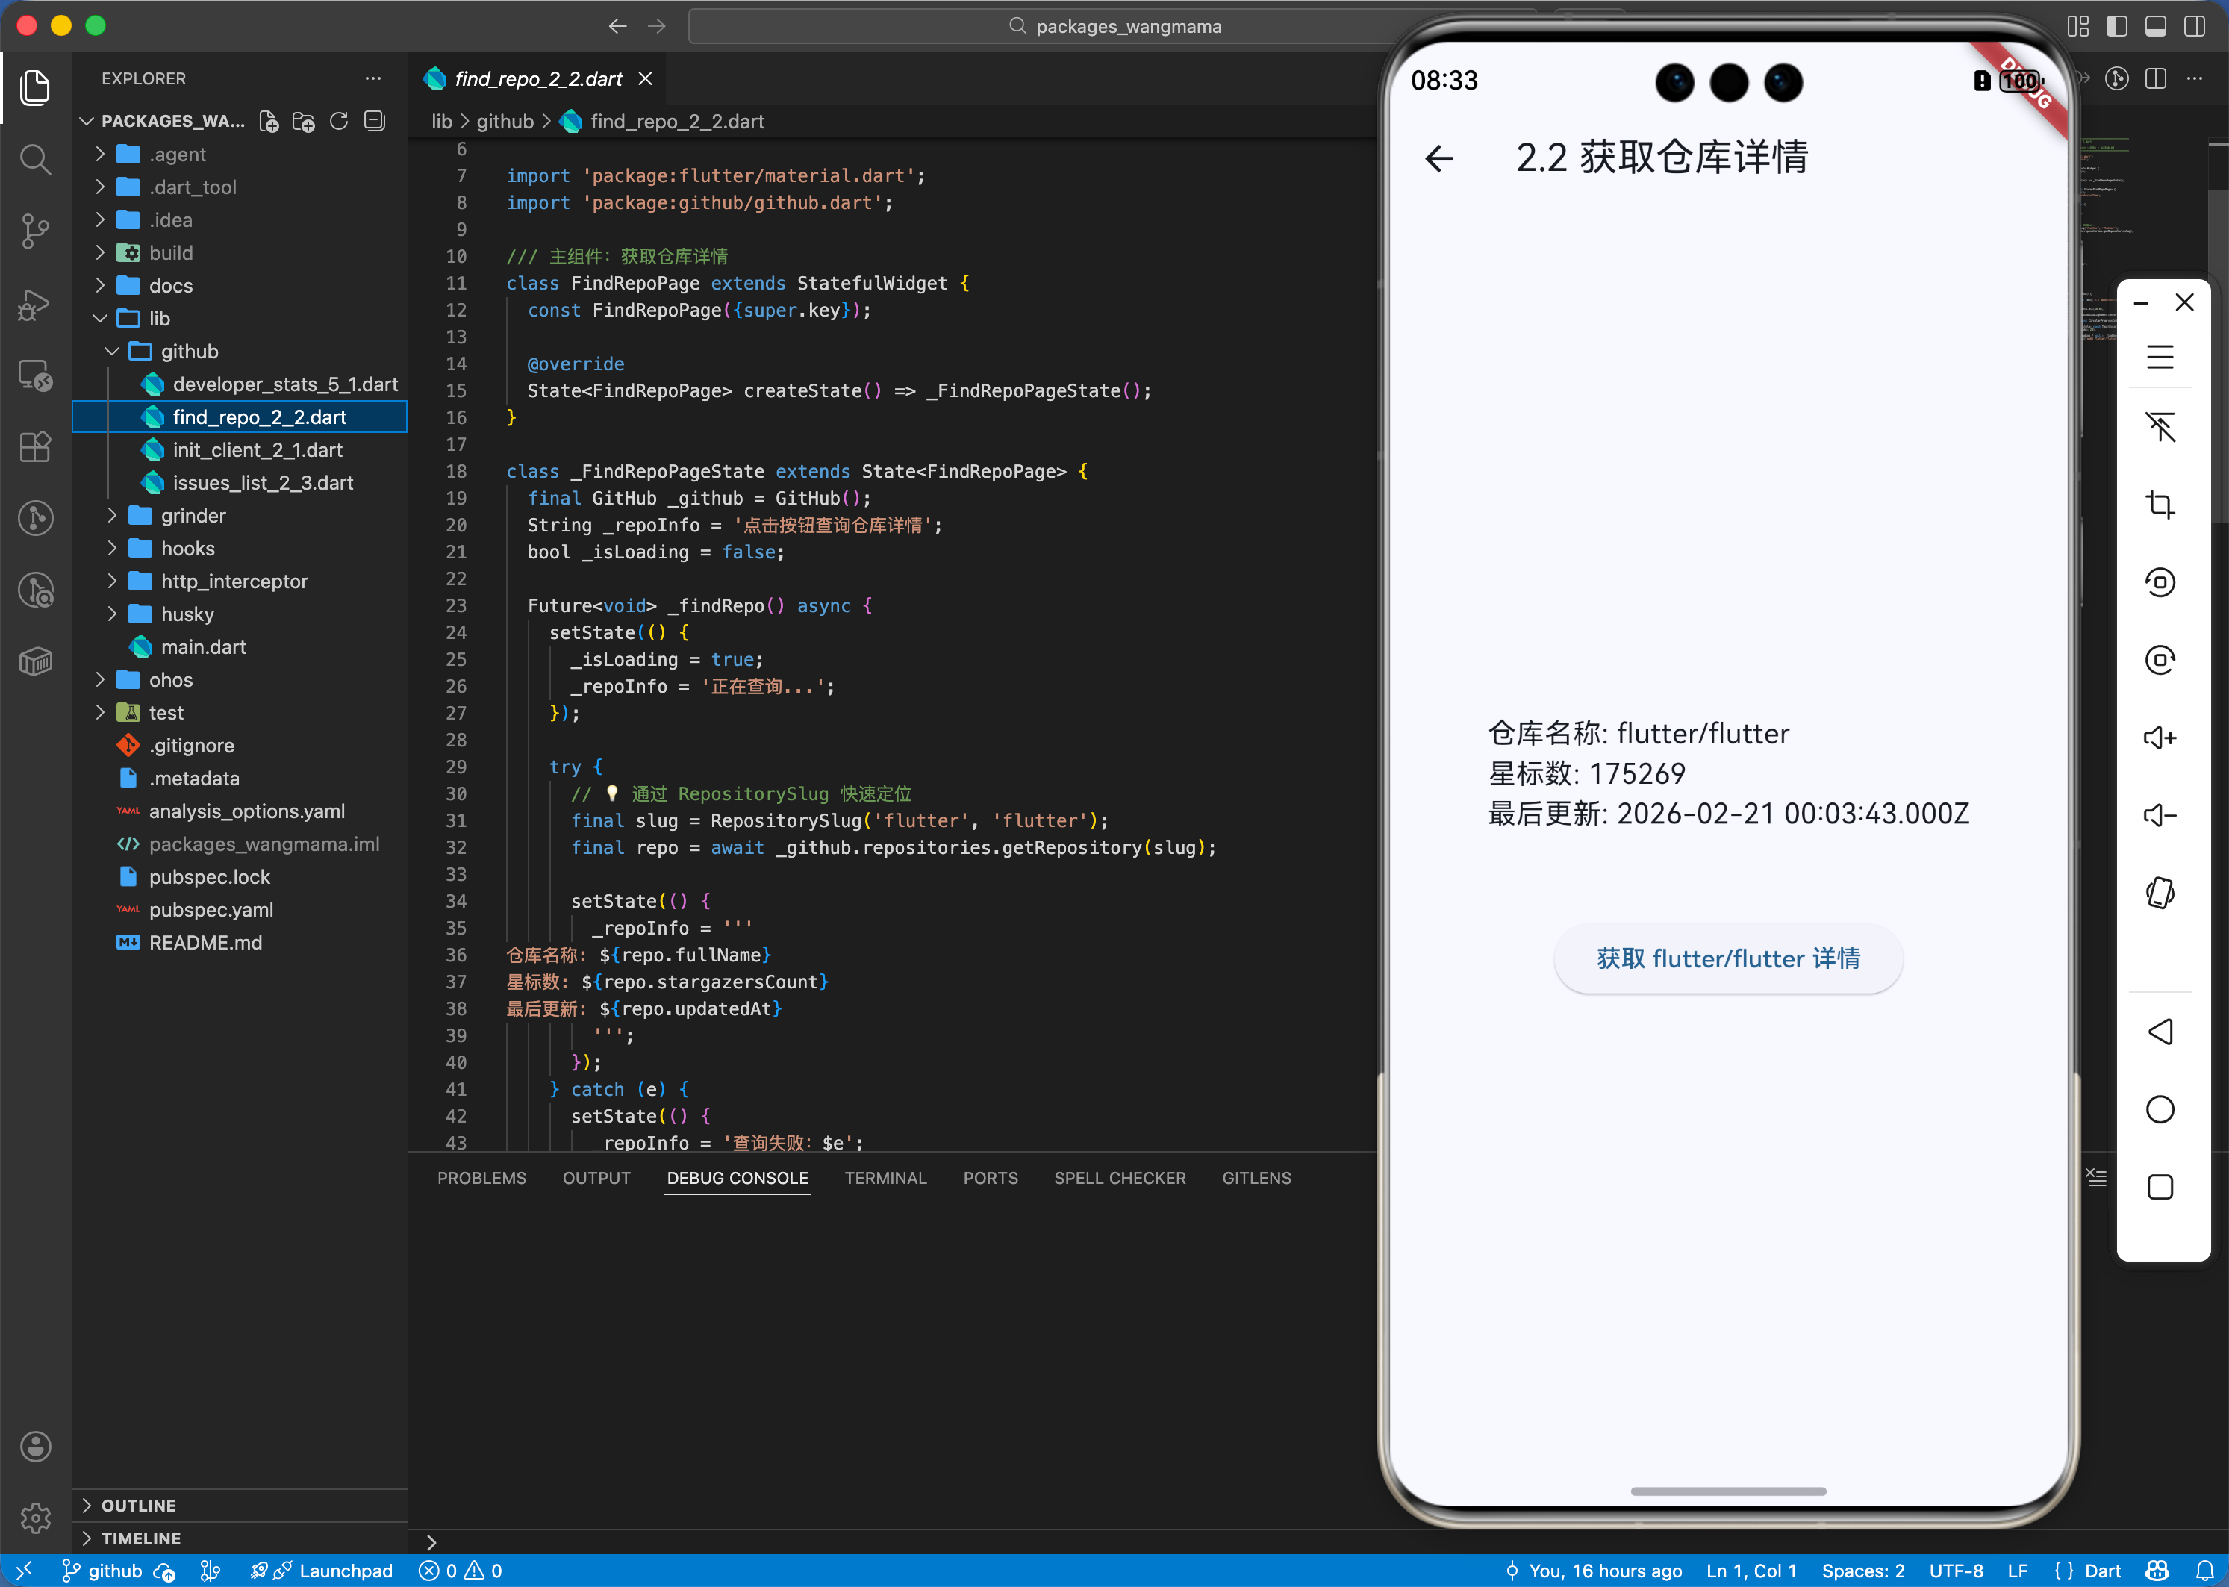Expand the OUTLINE section
This screenshot has height=1587, width=2229.
(x=138, y=1505)
